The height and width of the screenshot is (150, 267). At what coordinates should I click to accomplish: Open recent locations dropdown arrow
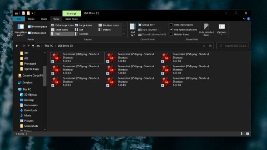coord(28,46)
